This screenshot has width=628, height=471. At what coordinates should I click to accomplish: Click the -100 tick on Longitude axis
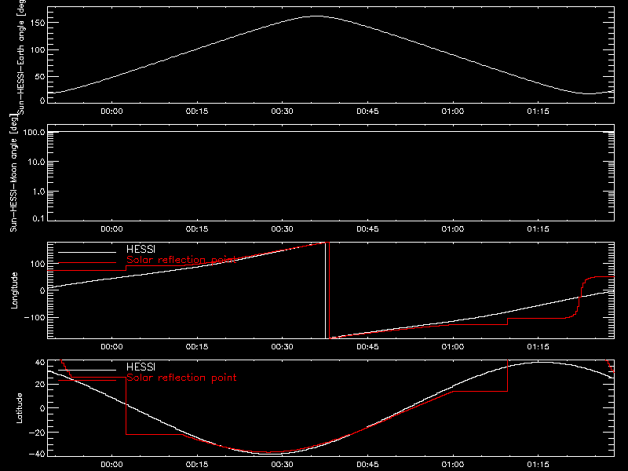click(34, 317)
